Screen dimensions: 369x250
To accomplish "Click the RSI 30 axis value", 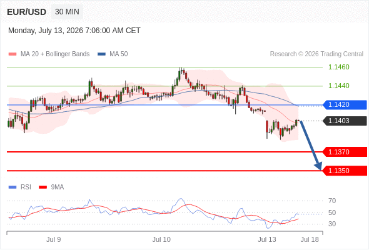I will 332,224.
